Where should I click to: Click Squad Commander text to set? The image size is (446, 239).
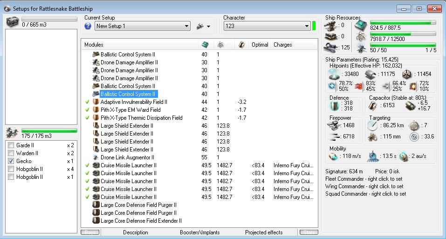click(x=366, y=194)
